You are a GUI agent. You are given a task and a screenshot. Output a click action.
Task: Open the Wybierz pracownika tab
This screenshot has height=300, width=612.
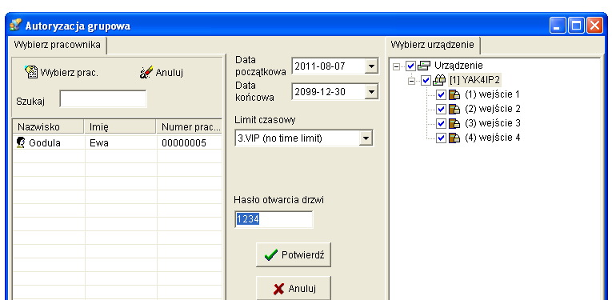(57, 45)
